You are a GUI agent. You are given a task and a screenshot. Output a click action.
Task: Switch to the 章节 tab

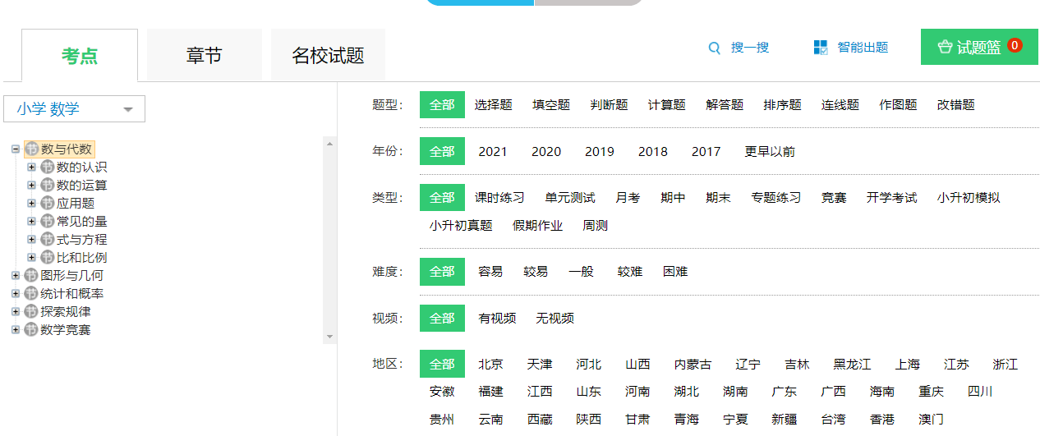pyautogui.click(x=204, y=56)
